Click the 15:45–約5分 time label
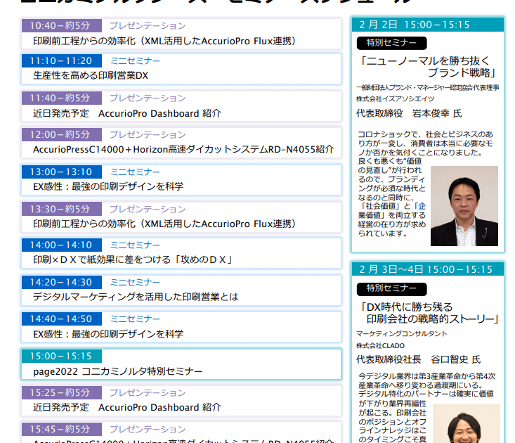 [x=61, y=429]
